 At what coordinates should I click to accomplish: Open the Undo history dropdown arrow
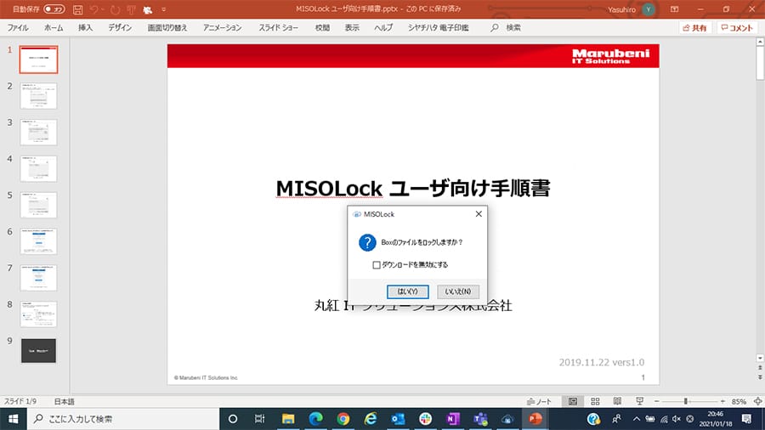[x=103, y=9]
